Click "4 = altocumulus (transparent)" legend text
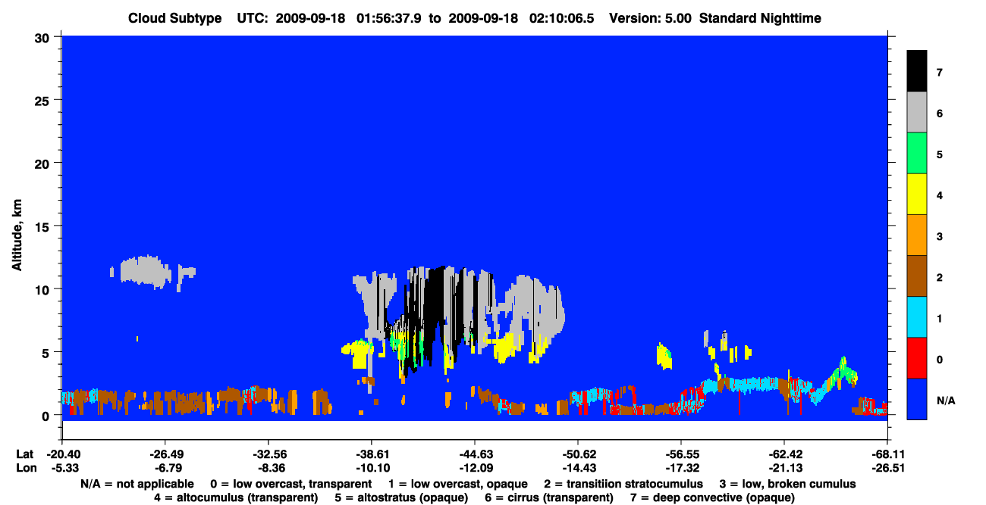This screenshot has width=986, height=505. click(236, 497)
